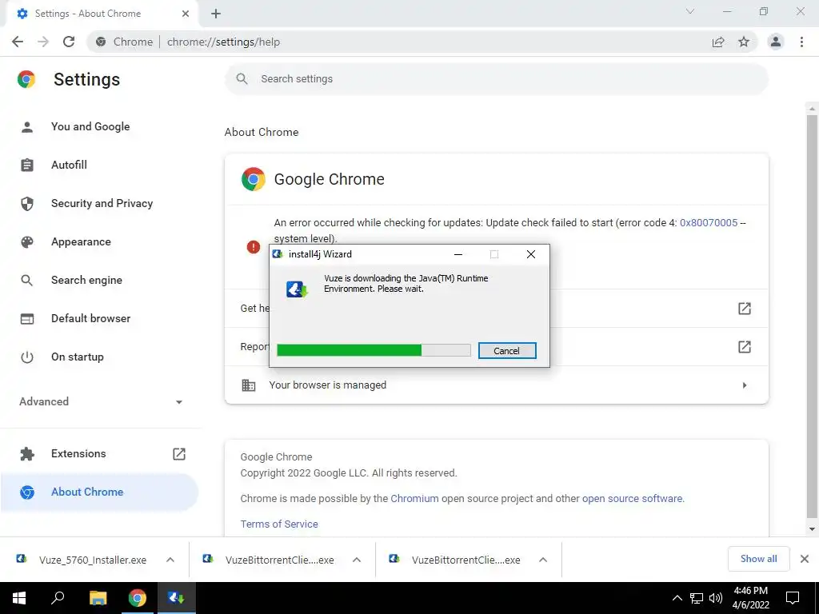The width and height of the screenshot is (819, 614).
Task: Open the Chromium project link
Action: pyautogui.click(x=414, y=499)
